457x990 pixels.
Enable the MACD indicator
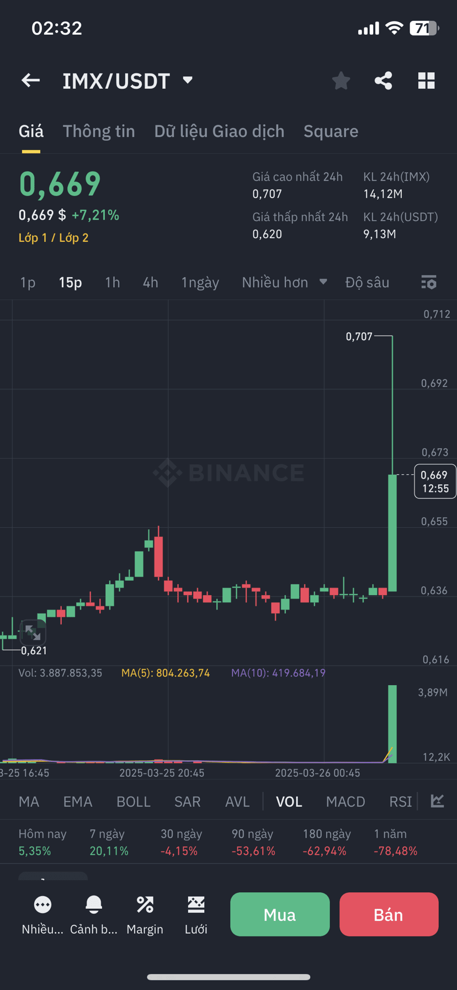click(x=345, y=801)
